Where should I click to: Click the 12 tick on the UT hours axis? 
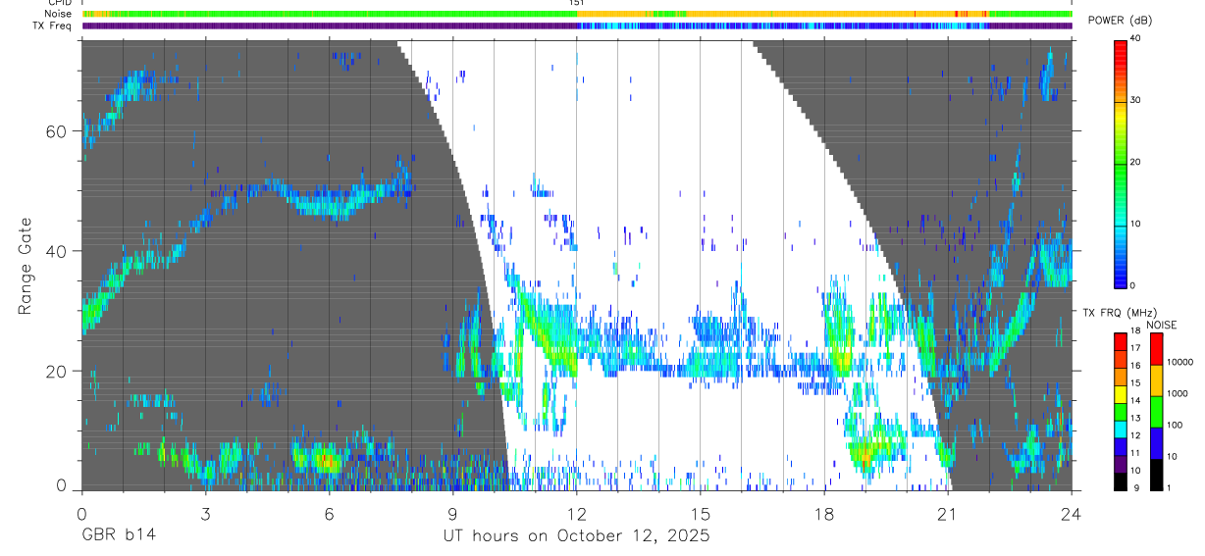pos(576,512)
